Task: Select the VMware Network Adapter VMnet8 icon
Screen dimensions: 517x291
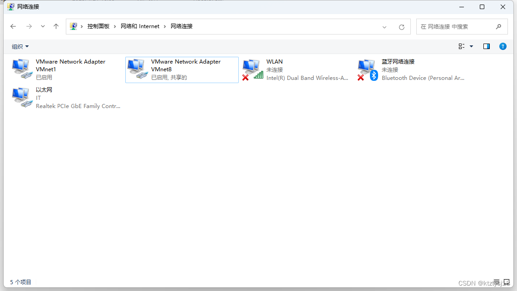Action: pyautogui.click(x=138, y=69)
